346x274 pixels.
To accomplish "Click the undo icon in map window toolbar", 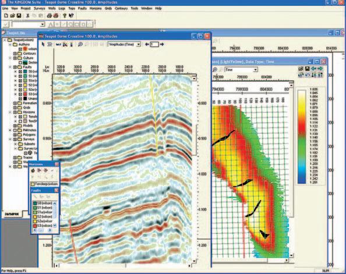I will point(307,75).
